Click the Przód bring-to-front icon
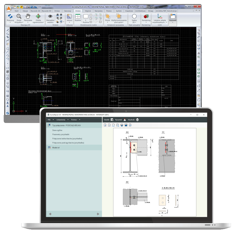Viewport: 234px width, 234px height. coord(107,16)
